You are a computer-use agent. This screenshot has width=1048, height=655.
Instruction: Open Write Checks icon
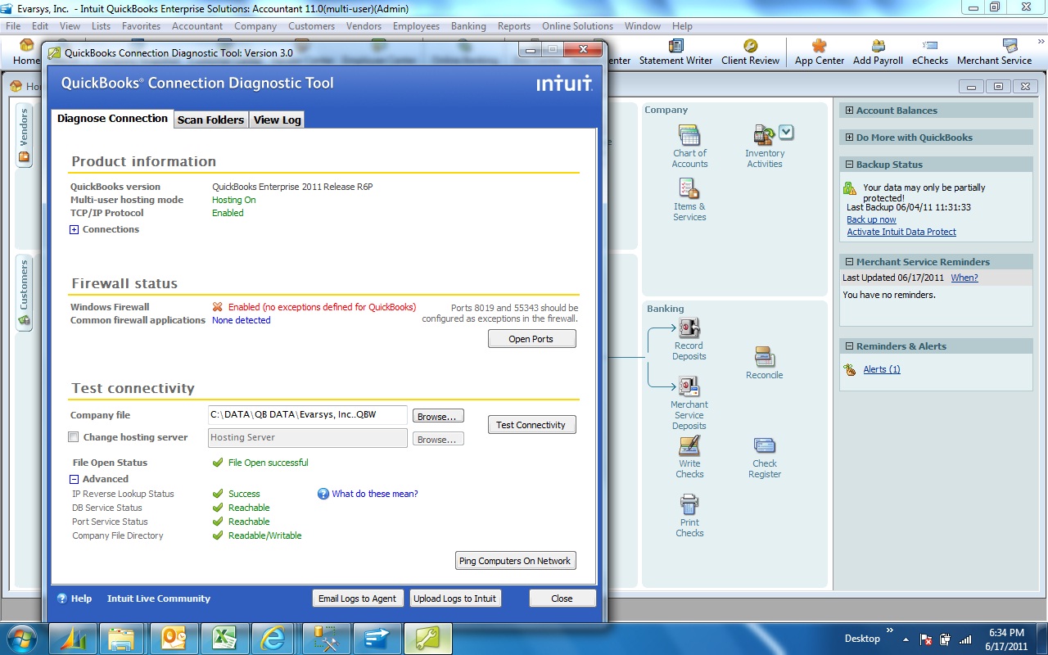coord(689,445)
